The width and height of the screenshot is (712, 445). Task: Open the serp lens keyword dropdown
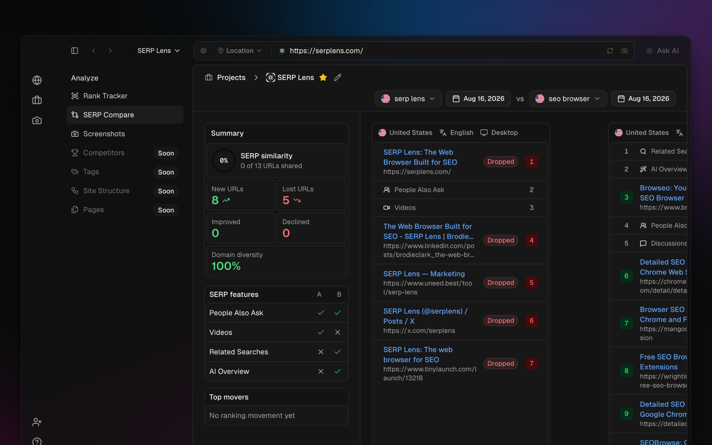tap(409, 98)
